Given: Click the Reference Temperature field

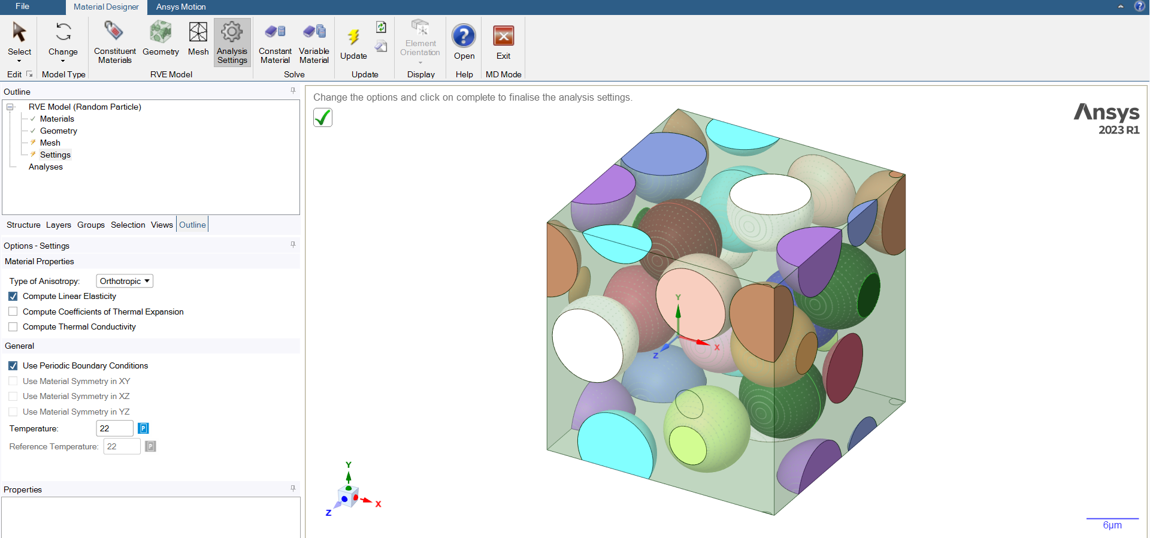Looking at the screenshot, I should 122,446.
